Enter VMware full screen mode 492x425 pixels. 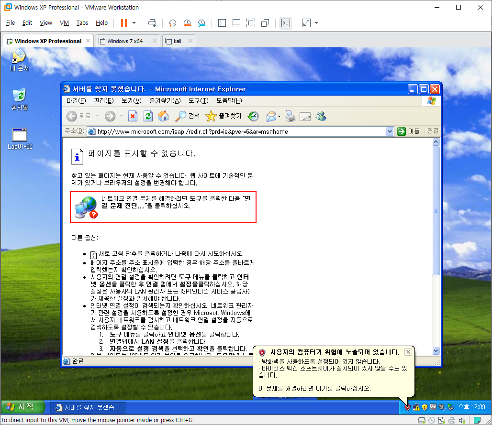(251, 23)
